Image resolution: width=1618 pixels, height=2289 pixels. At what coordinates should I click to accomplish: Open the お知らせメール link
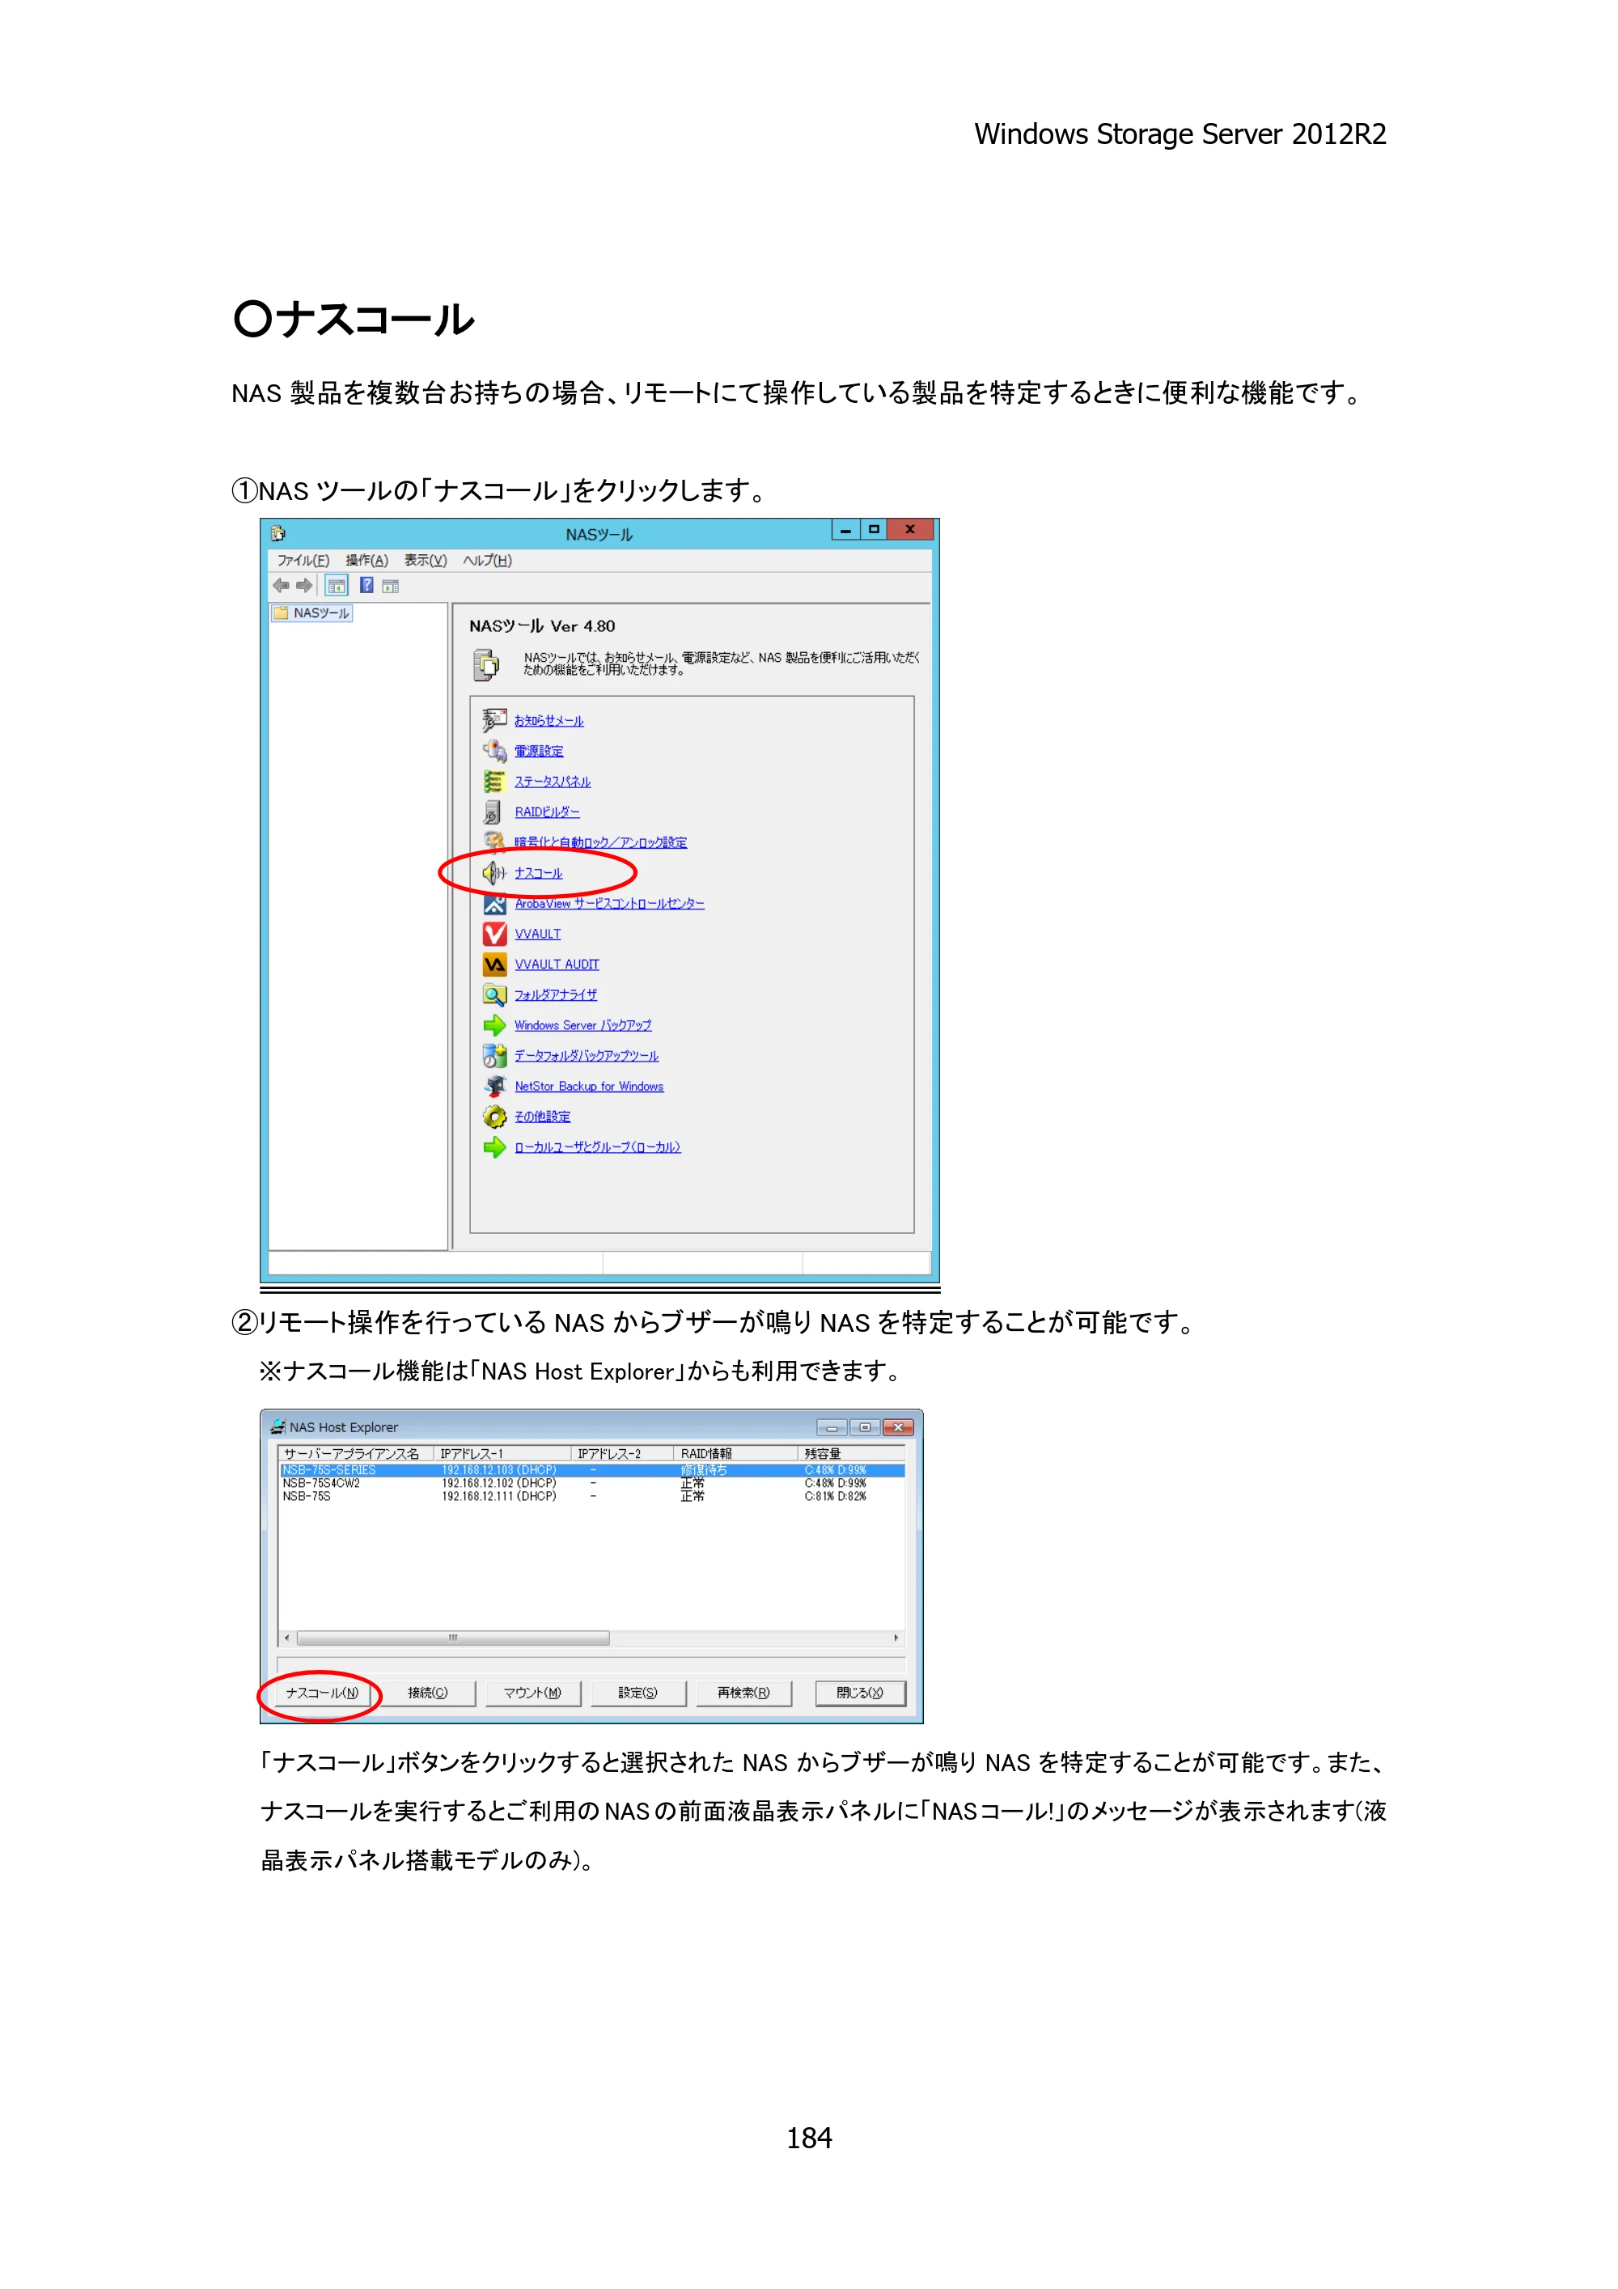(549, 721)
